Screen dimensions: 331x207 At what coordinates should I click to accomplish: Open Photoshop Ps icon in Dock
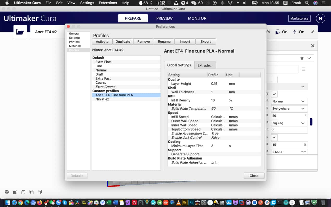(x=191, y=202)
